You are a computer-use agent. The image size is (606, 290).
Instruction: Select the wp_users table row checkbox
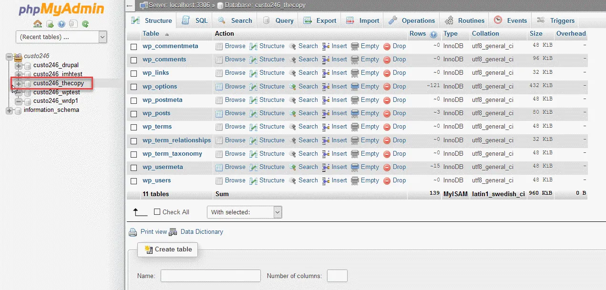(134, 180)
